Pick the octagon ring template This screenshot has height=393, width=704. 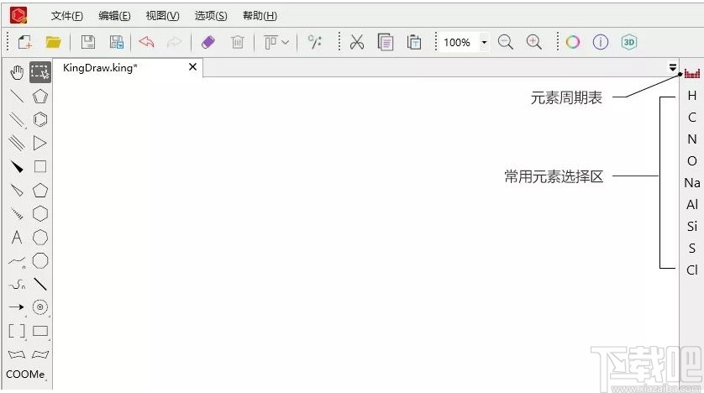[x=40, y=260]
